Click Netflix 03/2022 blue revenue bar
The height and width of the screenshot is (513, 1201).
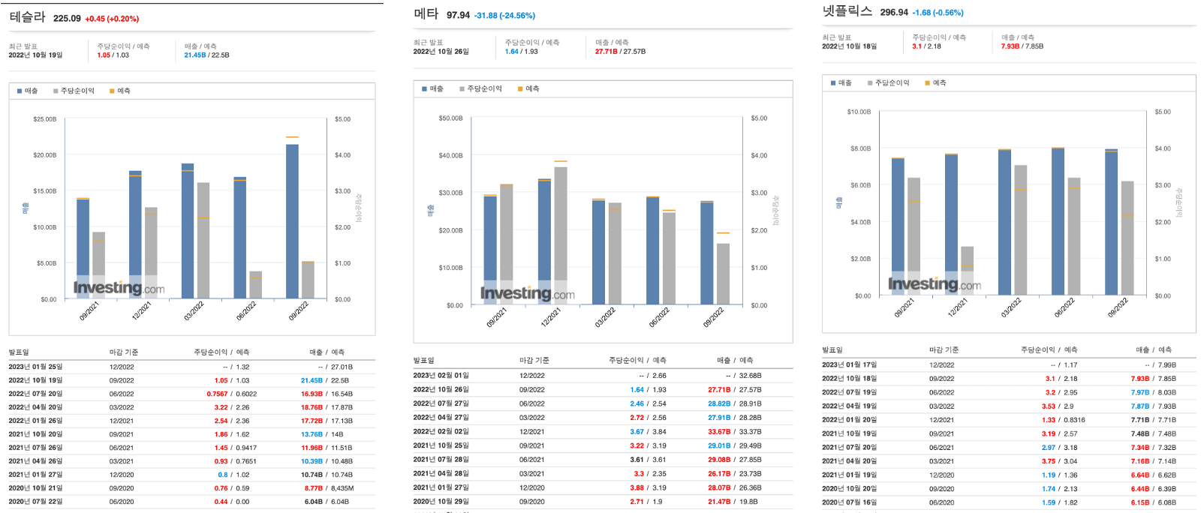pos(1004,222)
